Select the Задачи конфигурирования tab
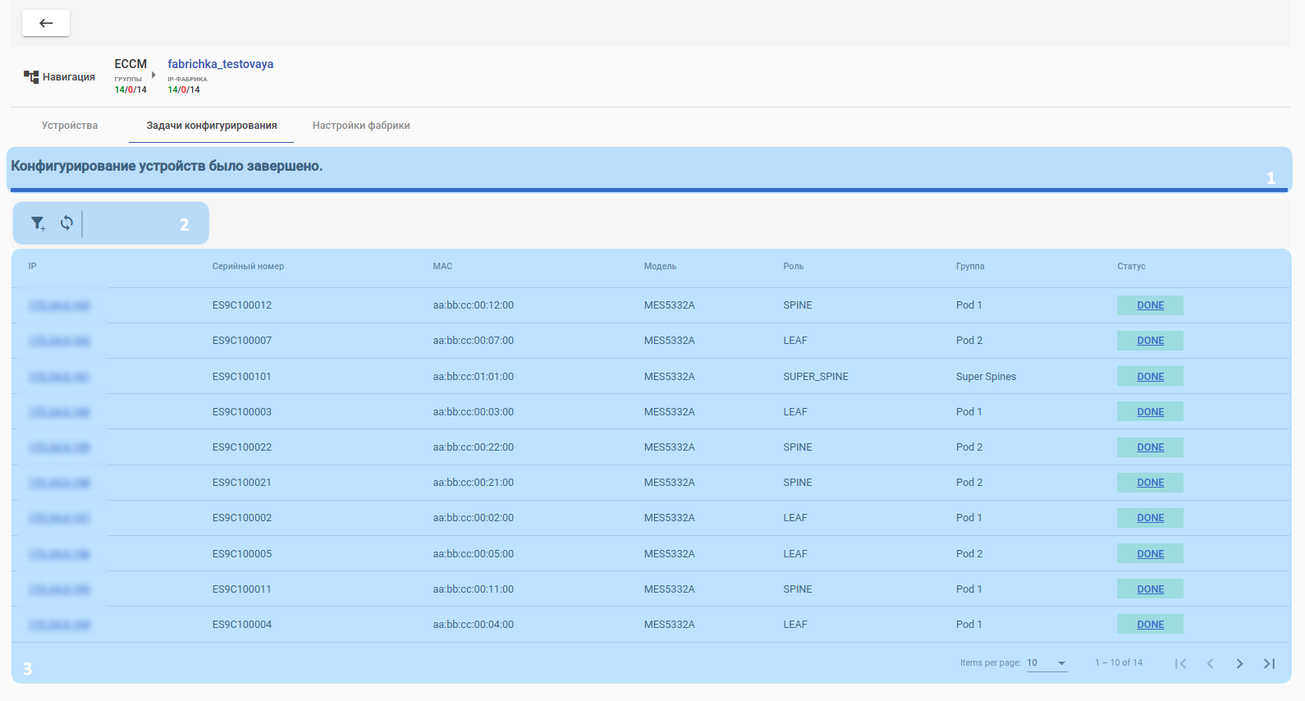 [x=212, y=126]
